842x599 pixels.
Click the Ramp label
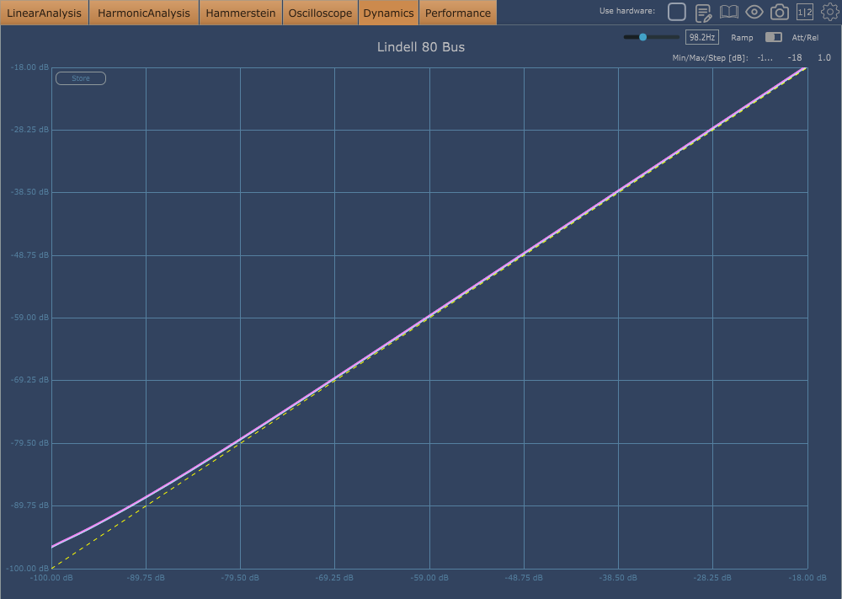tap(742, 38)
